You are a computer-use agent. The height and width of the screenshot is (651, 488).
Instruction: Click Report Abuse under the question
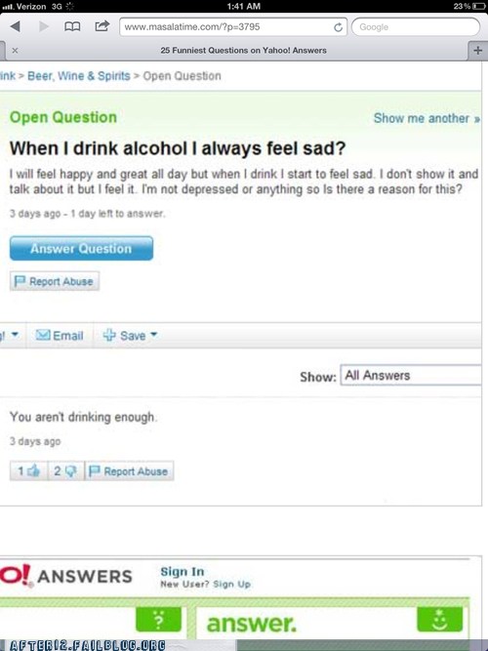point(55,281)
